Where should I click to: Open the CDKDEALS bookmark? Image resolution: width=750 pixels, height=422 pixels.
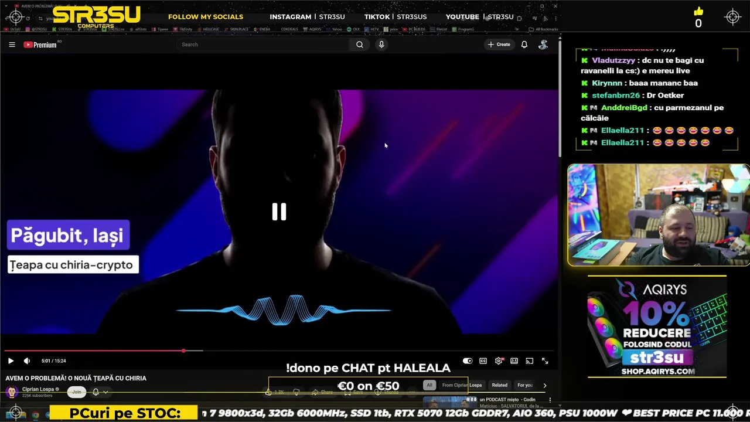(289, 29)
